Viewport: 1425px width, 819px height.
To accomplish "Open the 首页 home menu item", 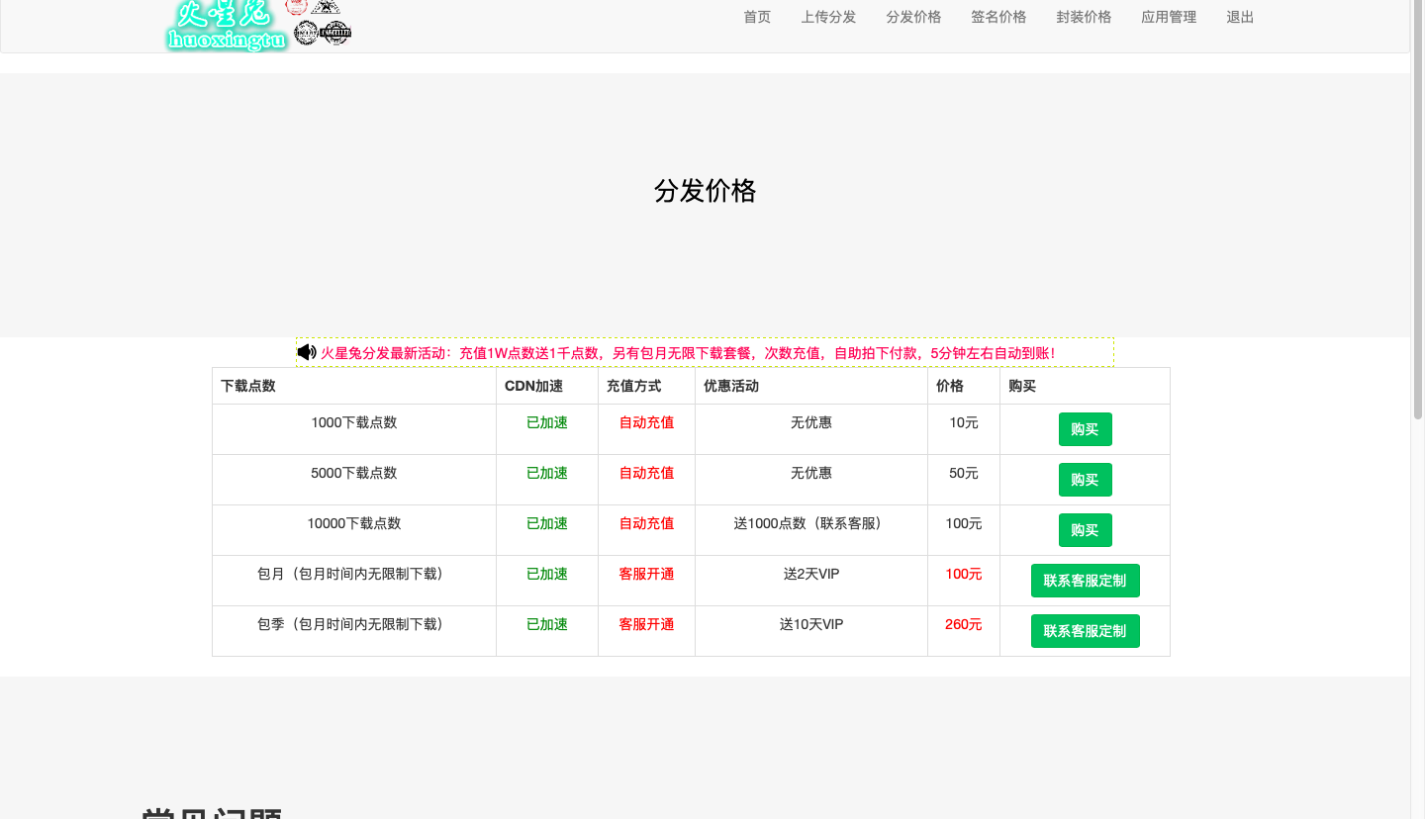I will click(x=757, y=17).
